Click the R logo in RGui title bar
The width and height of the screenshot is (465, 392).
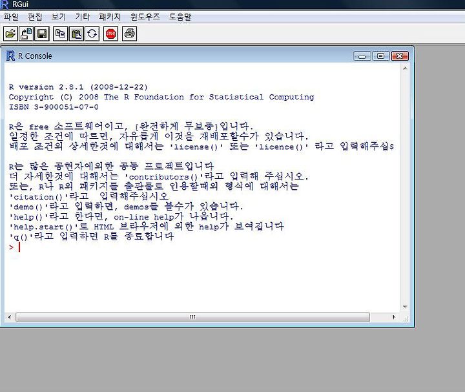5,5
